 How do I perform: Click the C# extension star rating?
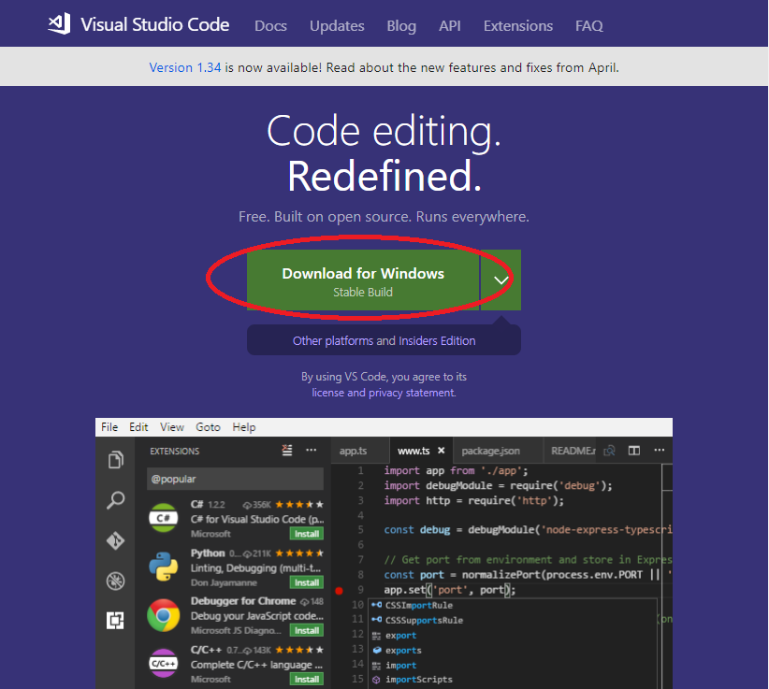299,504
